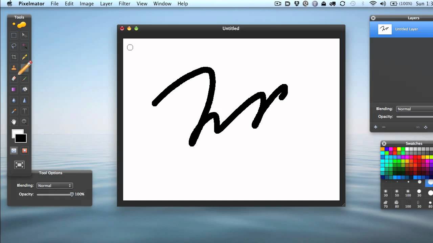Open Tool Options Blending dropdown

(54, 186)
